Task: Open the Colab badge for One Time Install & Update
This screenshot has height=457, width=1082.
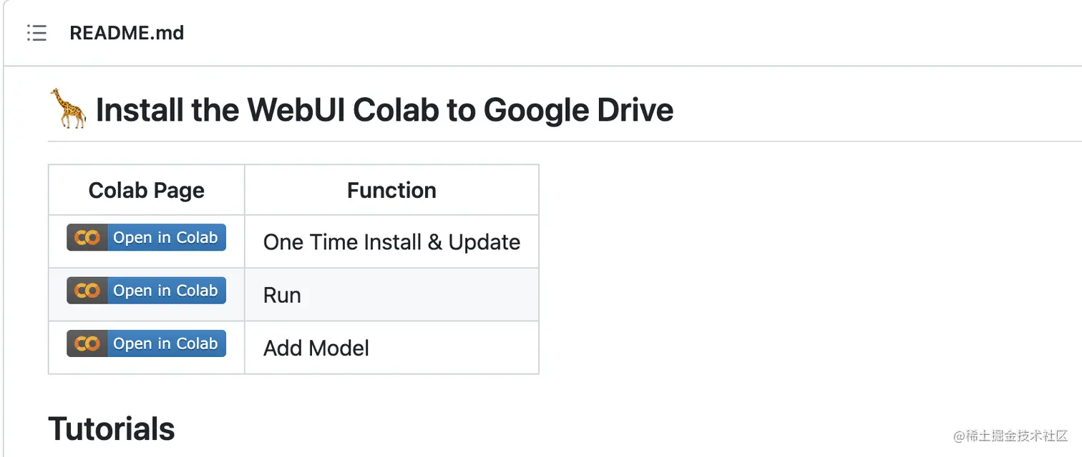Action: (147, 238)
